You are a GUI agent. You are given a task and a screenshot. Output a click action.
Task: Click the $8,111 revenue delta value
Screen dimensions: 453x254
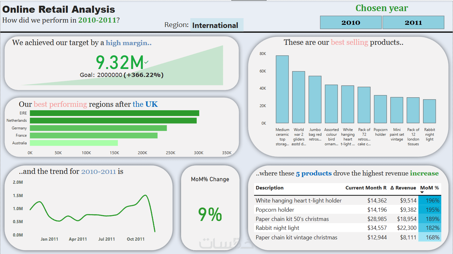click(408, 237)
